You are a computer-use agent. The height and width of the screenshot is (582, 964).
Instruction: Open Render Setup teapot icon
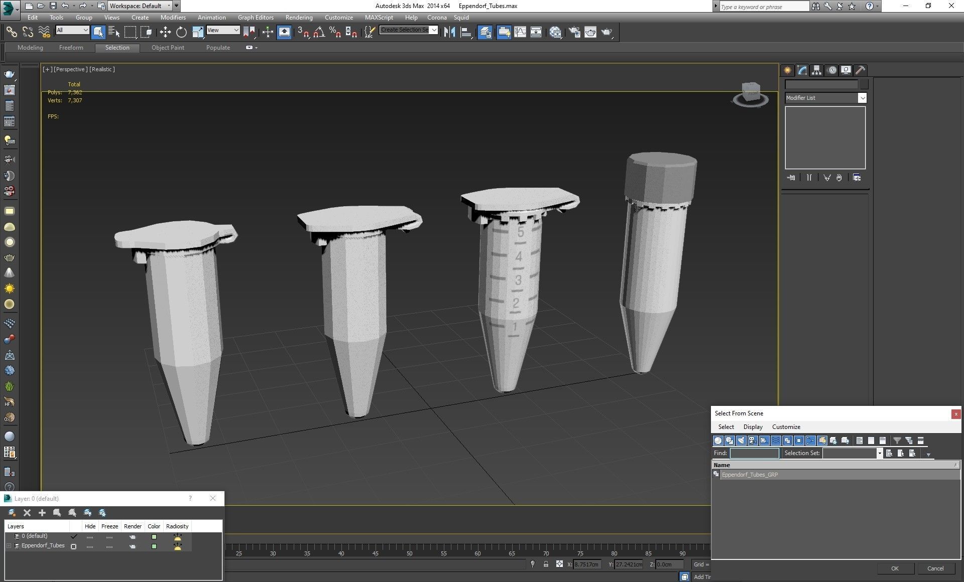click(574, 32)
